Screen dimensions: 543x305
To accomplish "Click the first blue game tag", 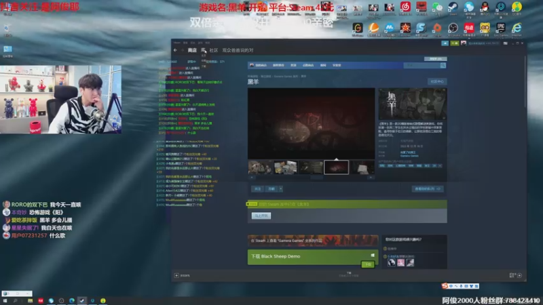I will (382, 166).
